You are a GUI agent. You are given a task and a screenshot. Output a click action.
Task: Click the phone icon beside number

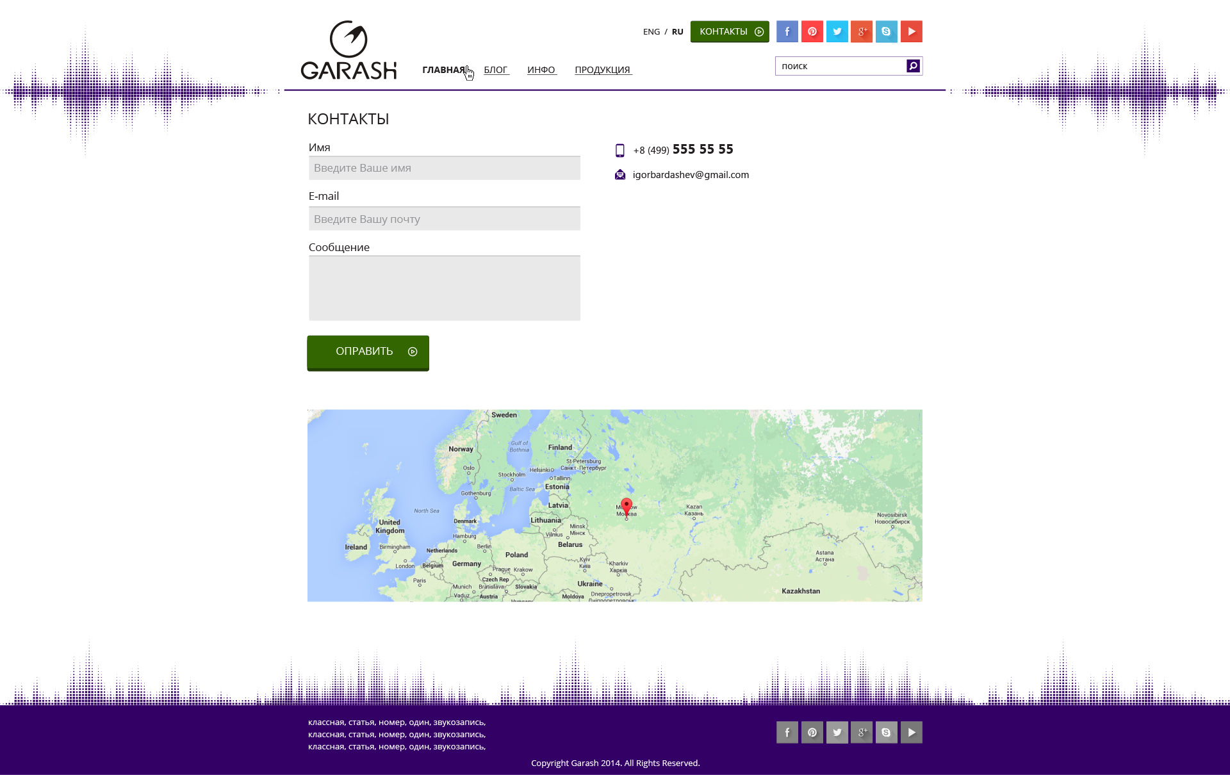[619, 151]
